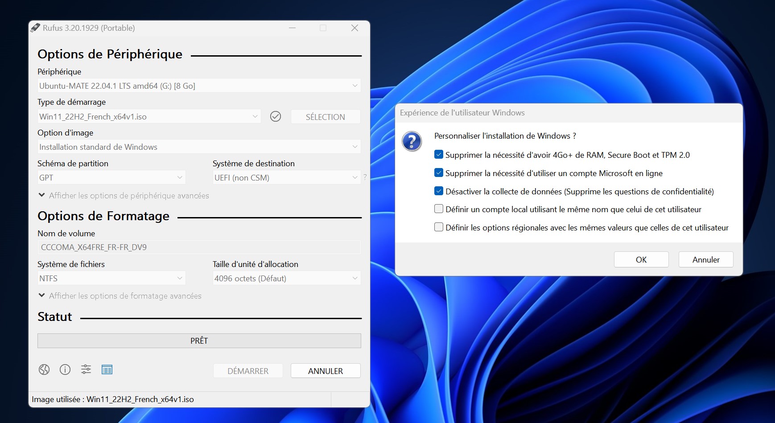Open the language globe icon in Rufus
The image size is (775, 423).
click(44, 370)
